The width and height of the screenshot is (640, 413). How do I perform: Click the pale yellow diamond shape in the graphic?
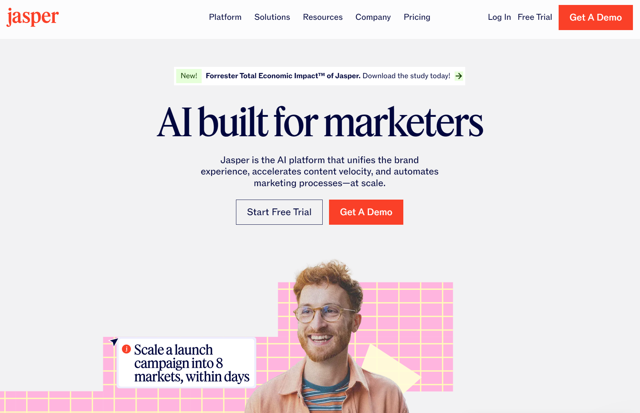(x=389, y=368)
